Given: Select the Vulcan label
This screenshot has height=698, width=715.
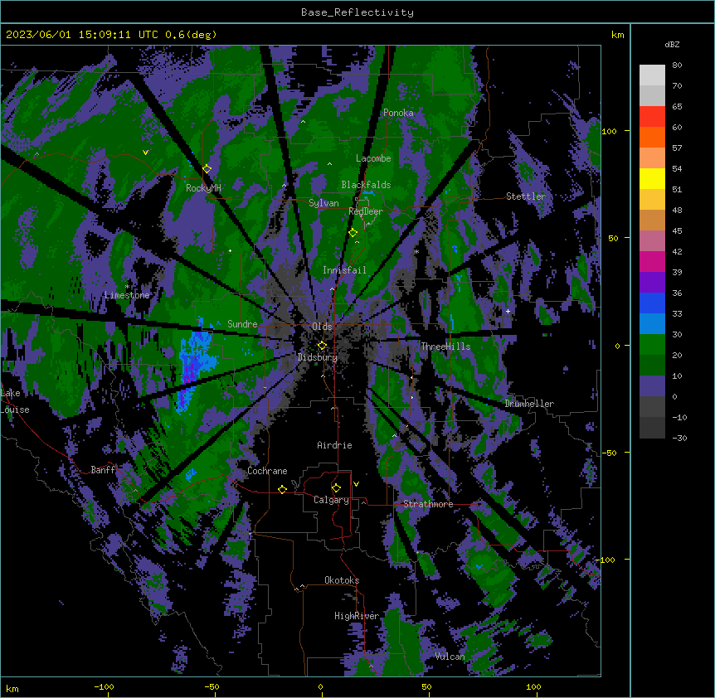Looking at the screenshot, I should [450, 657].
